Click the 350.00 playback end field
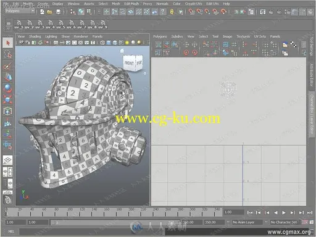 [215, 222]
